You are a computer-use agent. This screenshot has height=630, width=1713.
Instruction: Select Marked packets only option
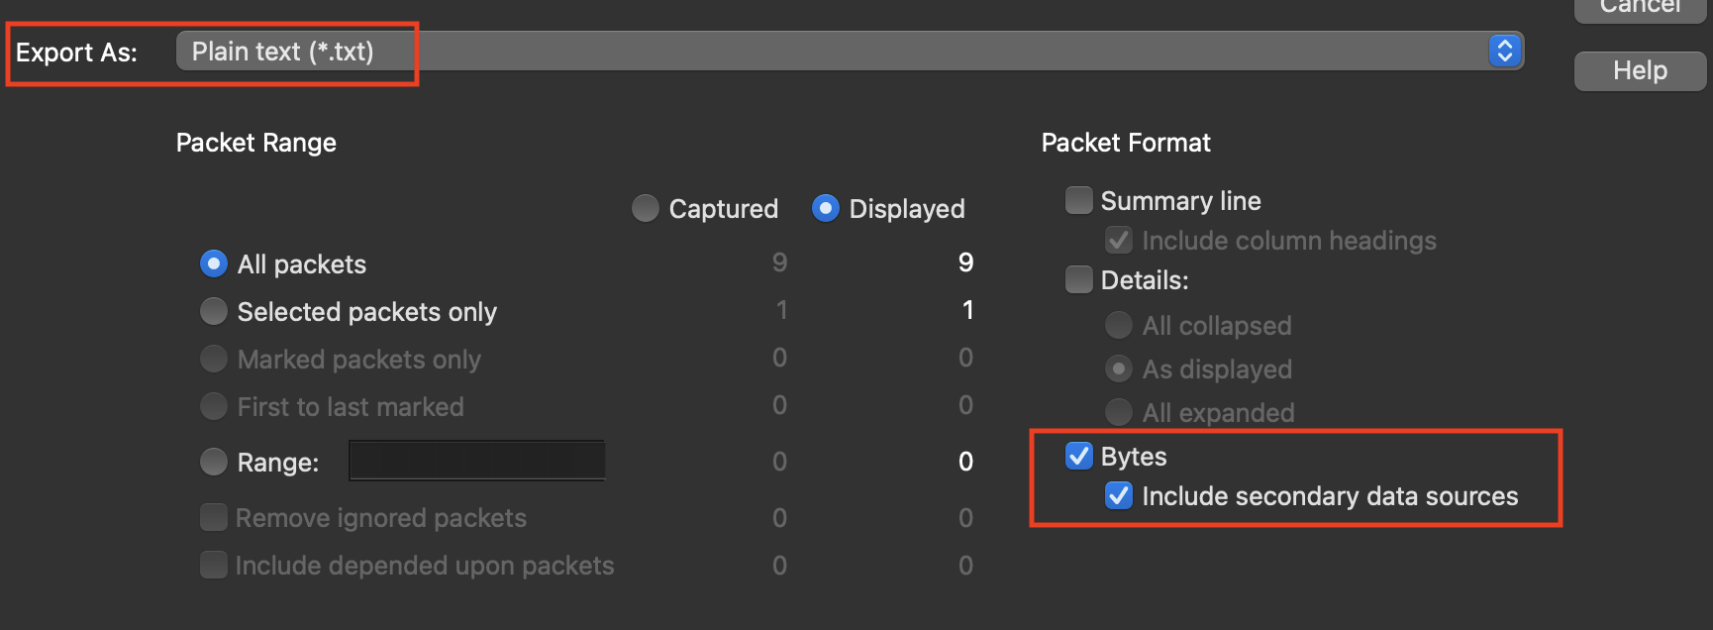tap(214, 359)
